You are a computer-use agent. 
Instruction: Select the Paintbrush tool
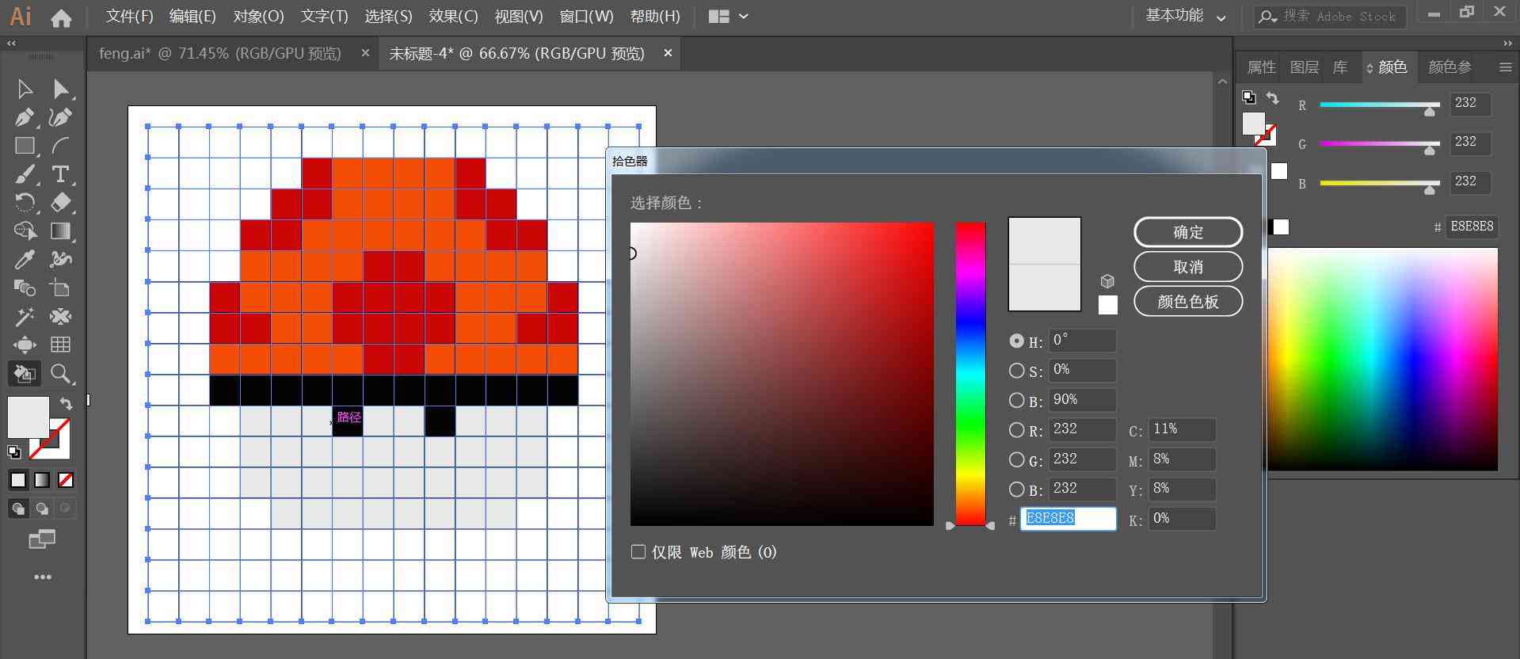click(25, 174)
